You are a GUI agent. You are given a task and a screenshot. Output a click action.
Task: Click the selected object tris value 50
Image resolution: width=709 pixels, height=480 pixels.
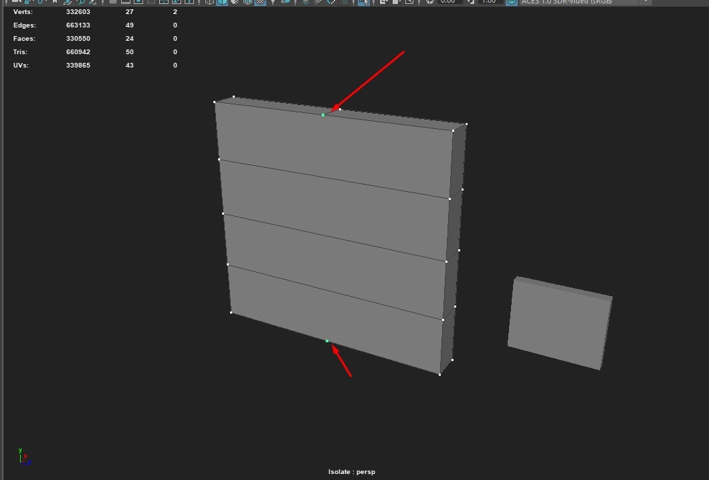click(x=129, y=52)
